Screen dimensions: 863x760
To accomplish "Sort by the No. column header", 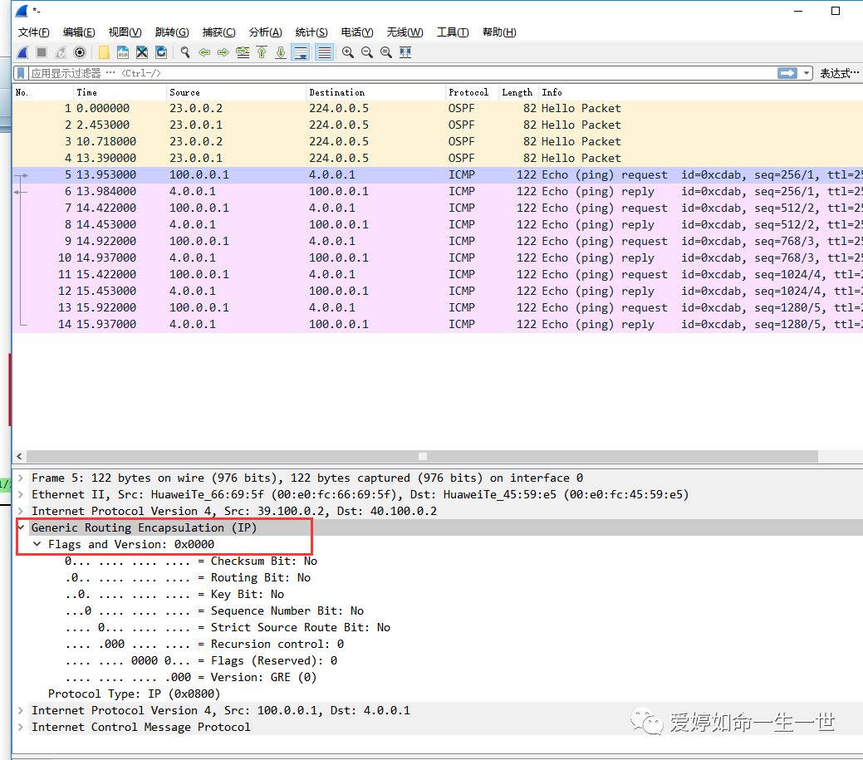I will 42,92.
